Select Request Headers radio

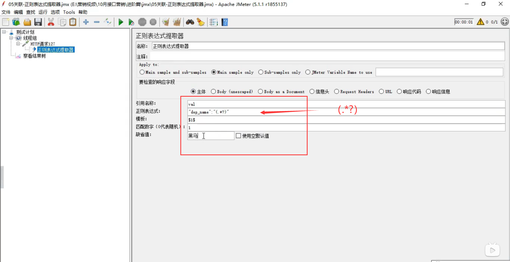[x=337, y=91]
